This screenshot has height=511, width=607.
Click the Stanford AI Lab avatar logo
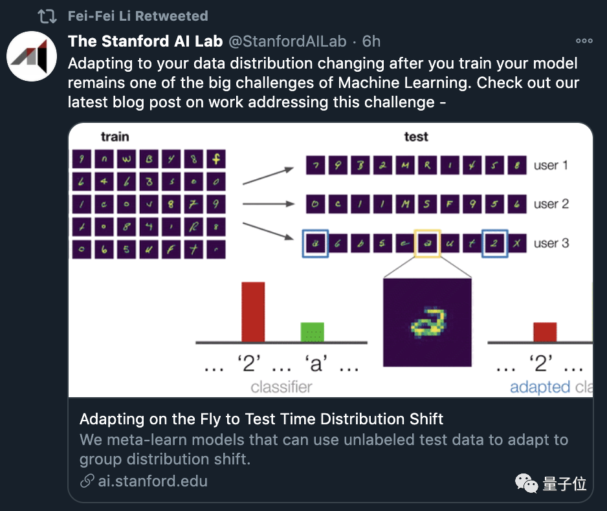point(32,56)
